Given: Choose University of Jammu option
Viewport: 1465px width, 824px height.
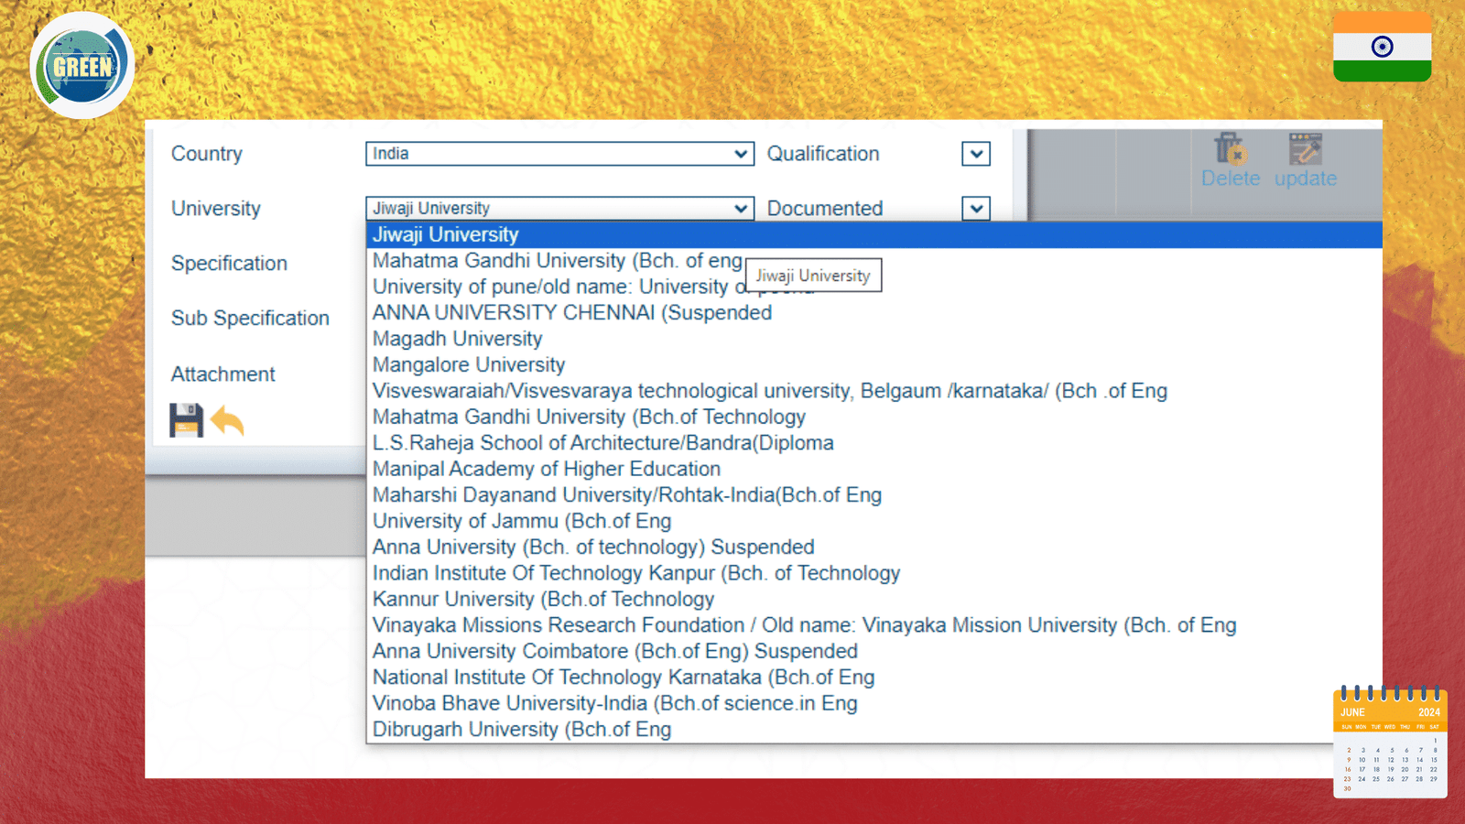Looking at the screenshot, I should [522, 521].
